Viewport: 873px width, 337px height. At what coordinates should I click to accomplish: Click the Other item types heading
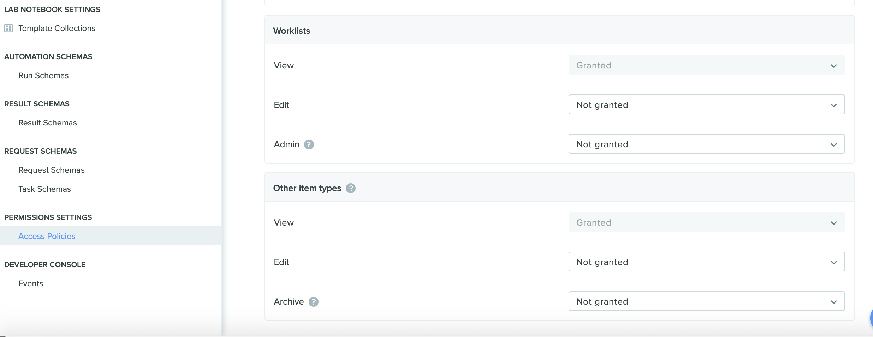click(307, 188)
